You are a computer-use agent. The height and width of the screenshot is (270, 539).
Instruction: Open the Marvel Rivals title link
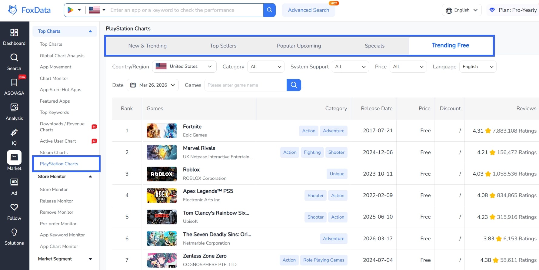coord(199,148)
